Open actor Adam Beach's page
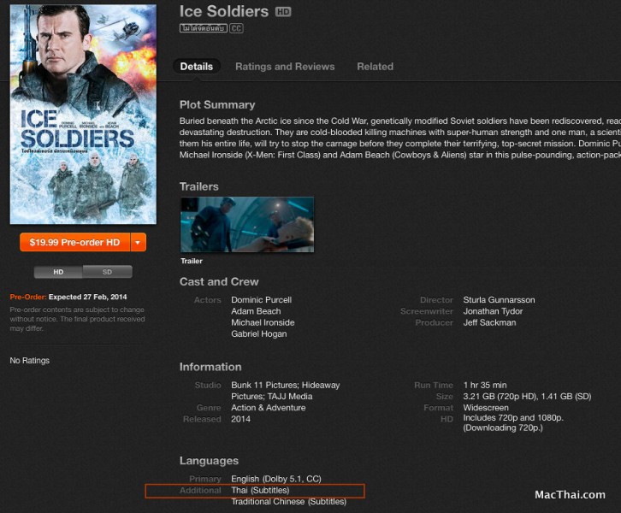The width and height of the screenshot is (621, 513). click(256, 311)
